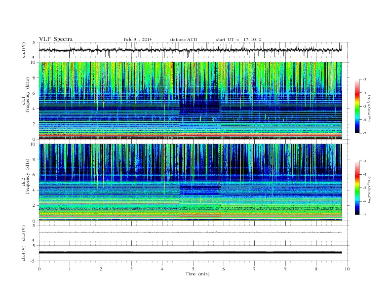
Task: Click the '-7' value on ch.2 colorbar
Action: tap(364, 215)
